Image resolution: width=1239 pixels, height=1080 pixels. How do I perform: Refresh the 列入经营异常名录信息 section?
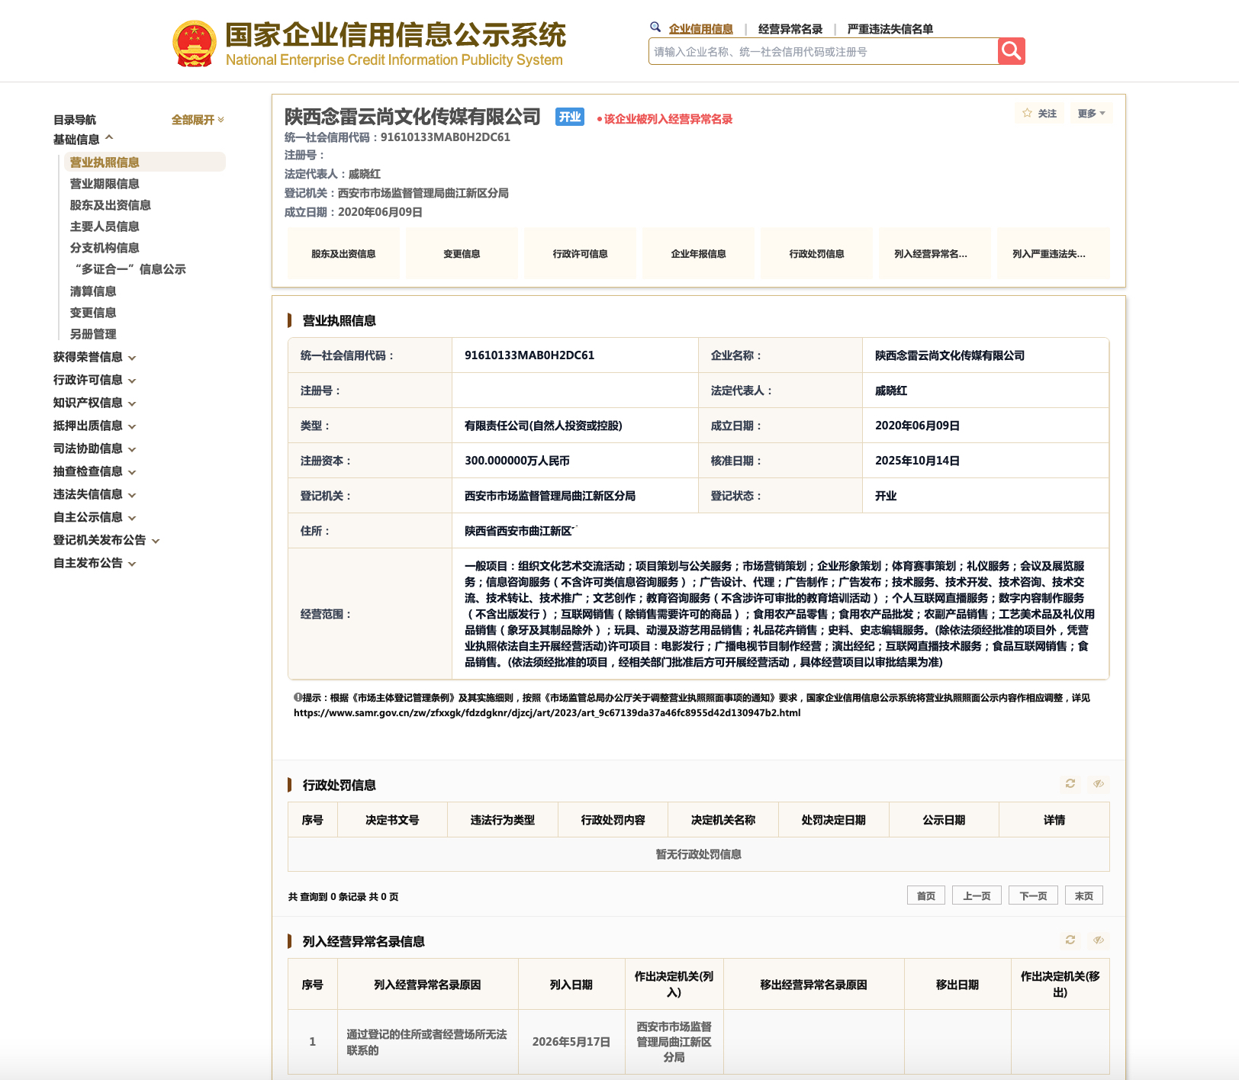click(x=1070, y=940)
